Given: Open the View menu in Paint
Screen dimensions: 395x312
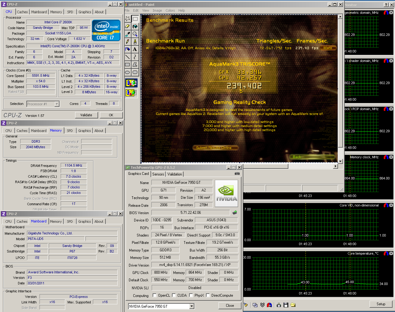Looking at the screenshot, I should point(146,10).
